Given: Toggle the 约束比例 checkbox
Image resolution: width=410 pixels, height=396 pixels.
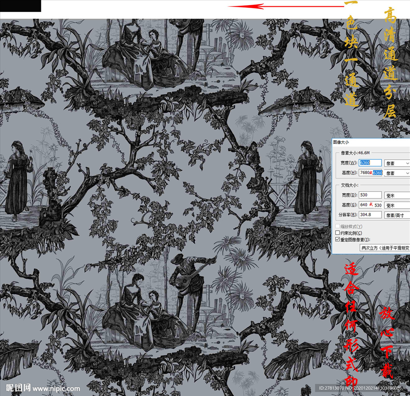Looking at the screenshot, I should point(338,233).
